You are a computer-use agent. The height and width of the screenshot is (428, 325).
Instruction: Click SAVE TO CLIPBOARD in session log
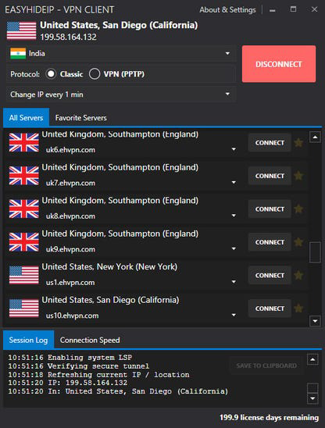pyautogui.click(x=266, y=366)
